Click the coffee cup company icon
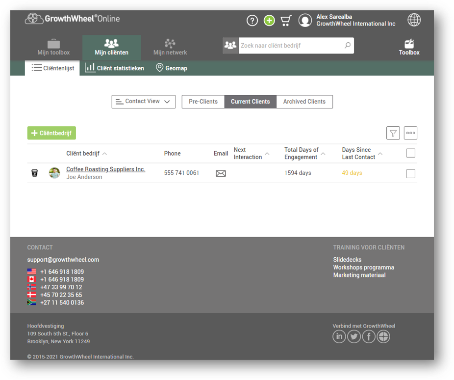The width and height of the screenshot is (454, 380). pyautogui.click(x=34, y=173)
